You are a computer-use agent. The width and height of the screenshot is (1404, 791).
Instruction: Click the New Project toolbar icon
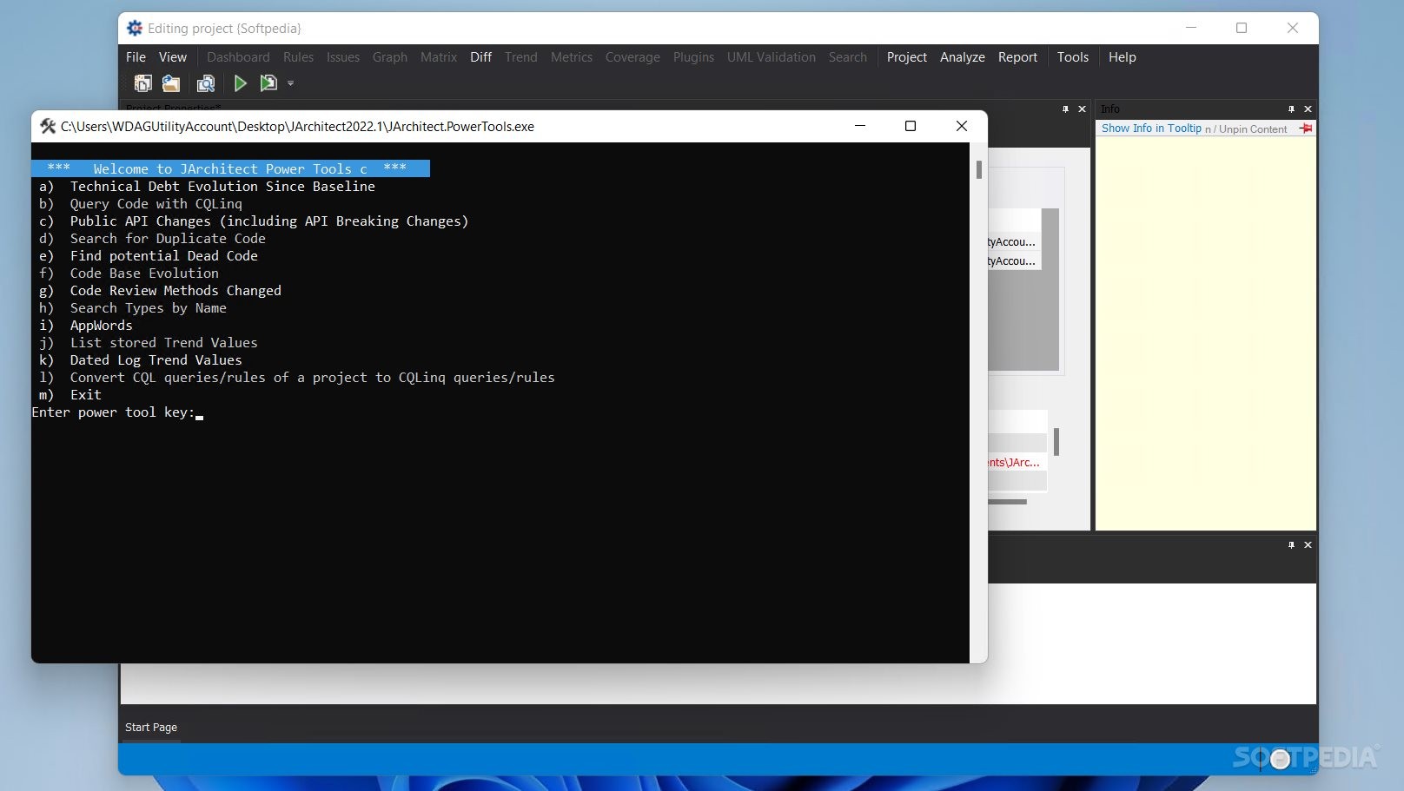coord(143,83)
